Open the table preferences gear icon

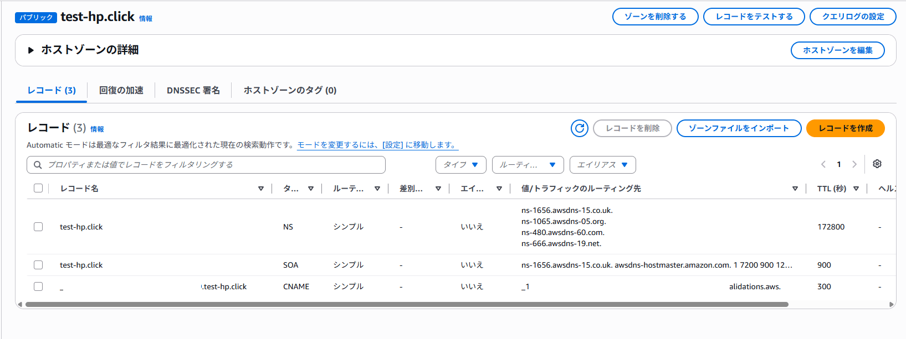point(877,164)
